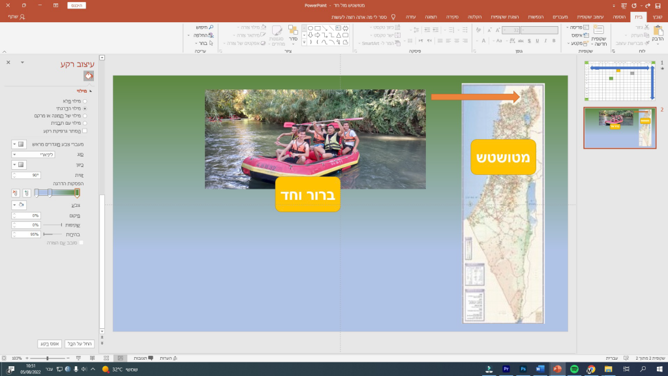Collapse the ribbon arrow
The width and height of the screenshot is (668, 376).
[x=5, y=52]
